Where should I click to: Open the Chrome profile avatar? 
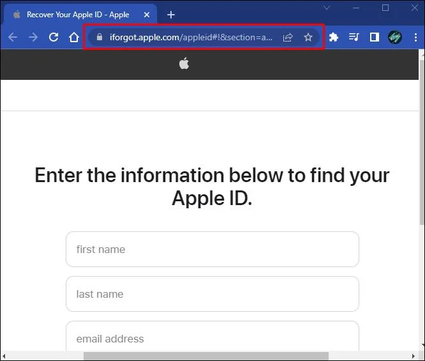coord(395,37)
